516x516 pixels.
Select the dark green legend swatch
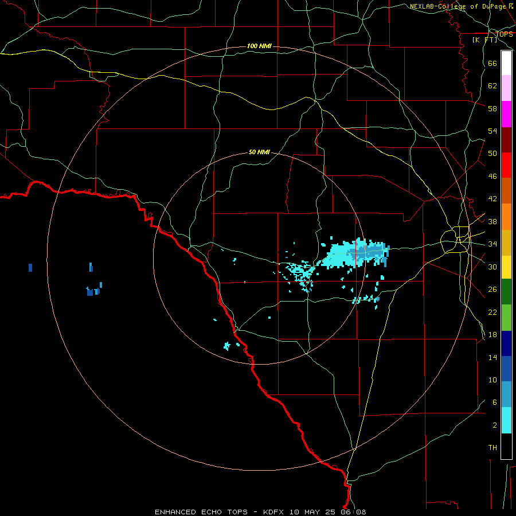coord(506,292)
